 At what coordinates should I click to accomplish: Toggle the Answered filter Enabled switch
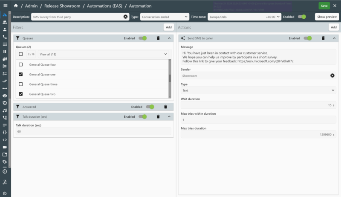pos(150,107)
